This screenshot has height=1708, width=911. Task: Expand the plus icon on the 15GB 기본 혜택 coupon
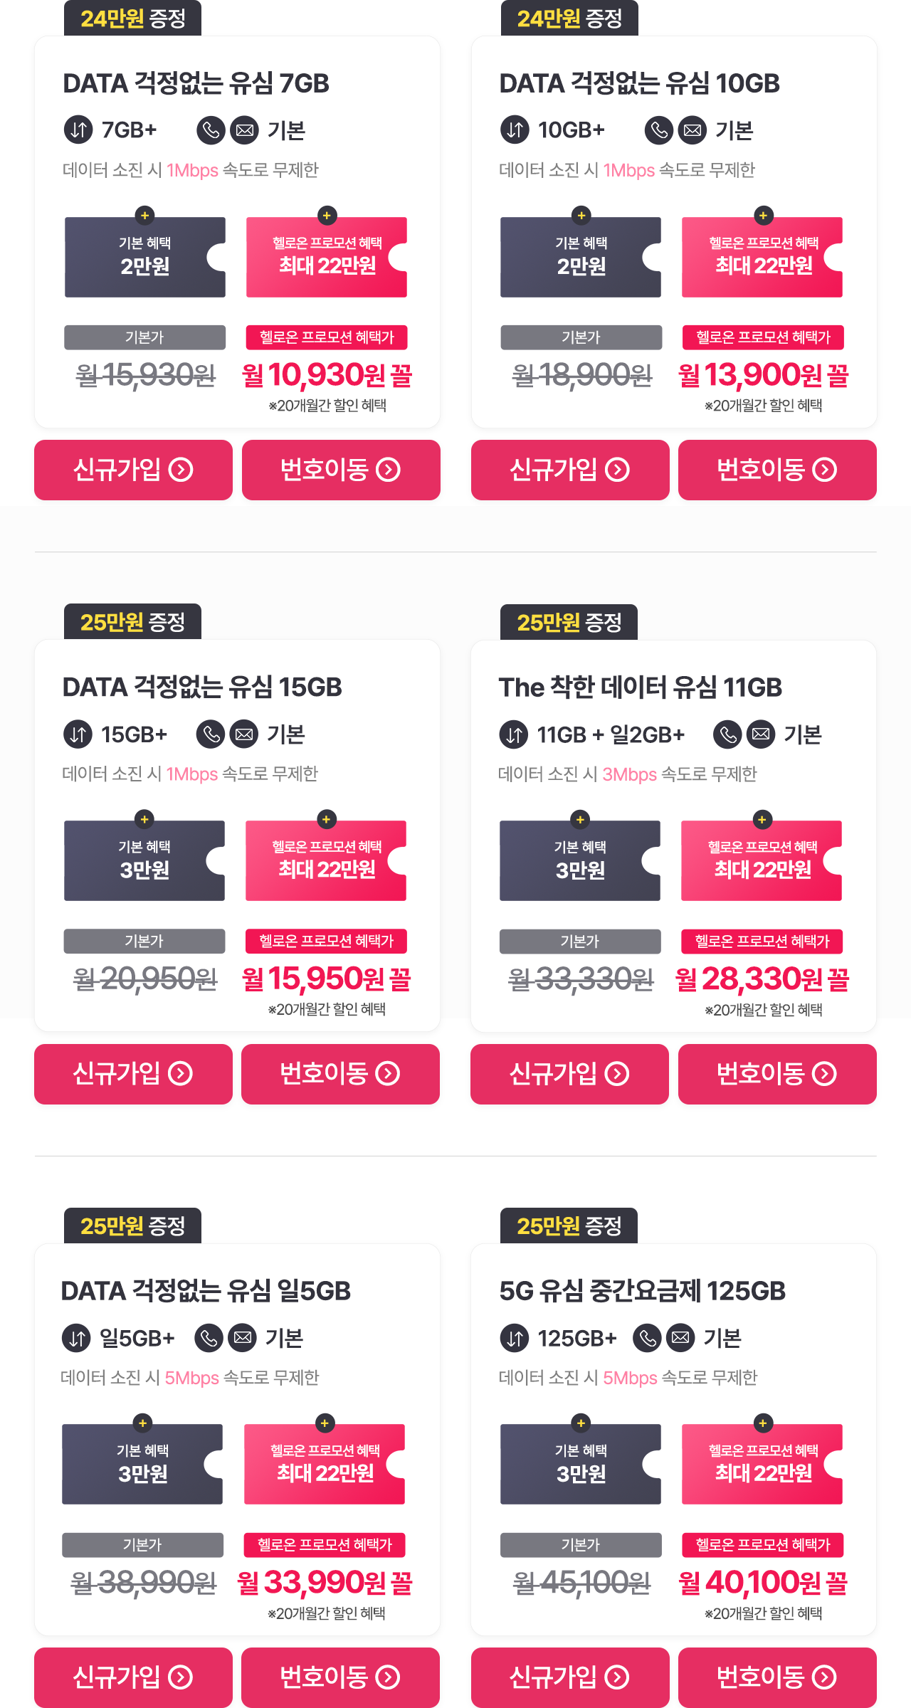click(144, 819)
